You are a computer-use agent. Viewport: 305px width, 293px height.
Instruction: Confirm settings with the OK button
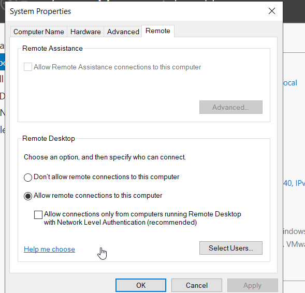click(x=141, y=285)
